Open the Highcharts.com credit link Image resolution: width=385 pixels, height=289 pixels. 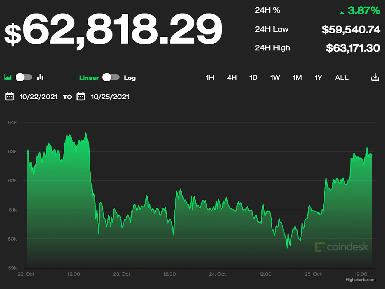point(360,280)
